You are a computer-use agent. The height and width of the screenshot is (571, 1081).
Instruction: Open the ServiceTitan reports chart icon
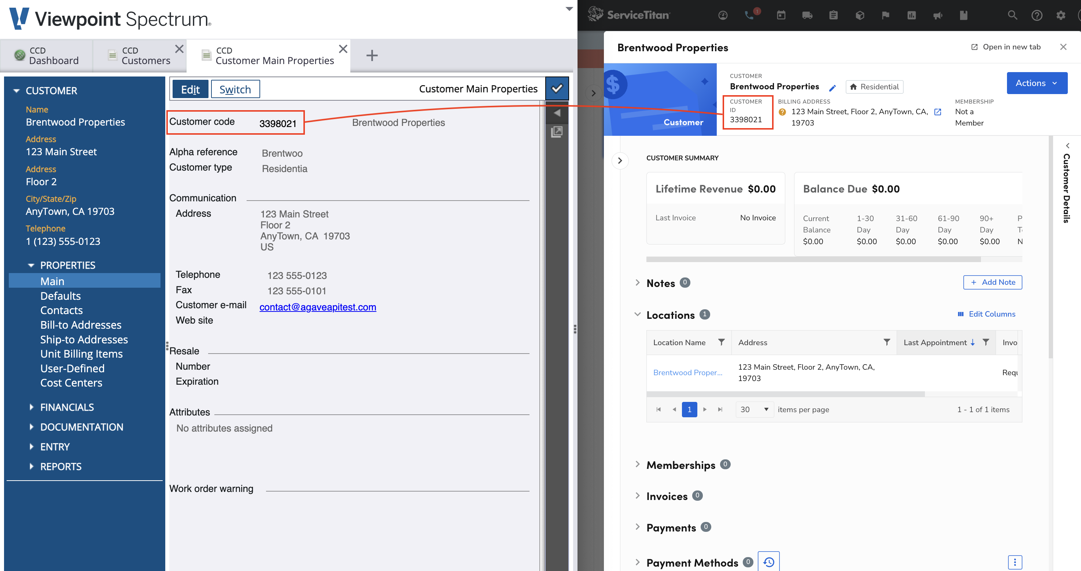[911, 15]
